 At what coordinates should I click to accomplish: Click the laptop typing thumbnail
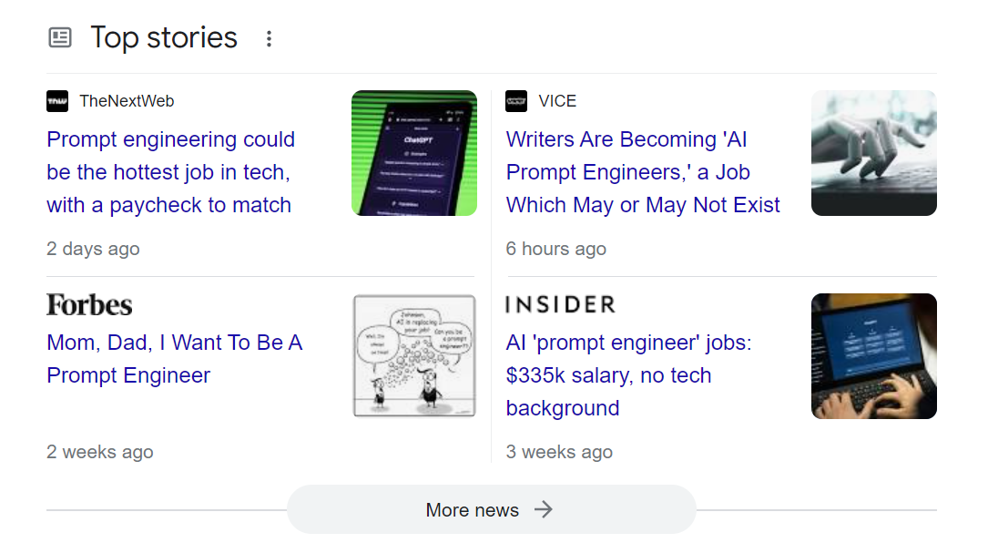point(873,356)
